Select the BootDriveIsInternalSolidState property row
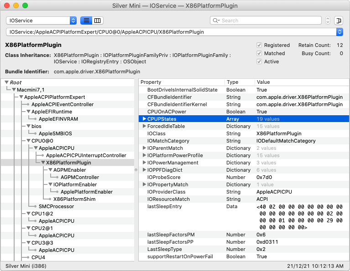The width and height of the screenshot is (350, 271). [x=244, y=90]
